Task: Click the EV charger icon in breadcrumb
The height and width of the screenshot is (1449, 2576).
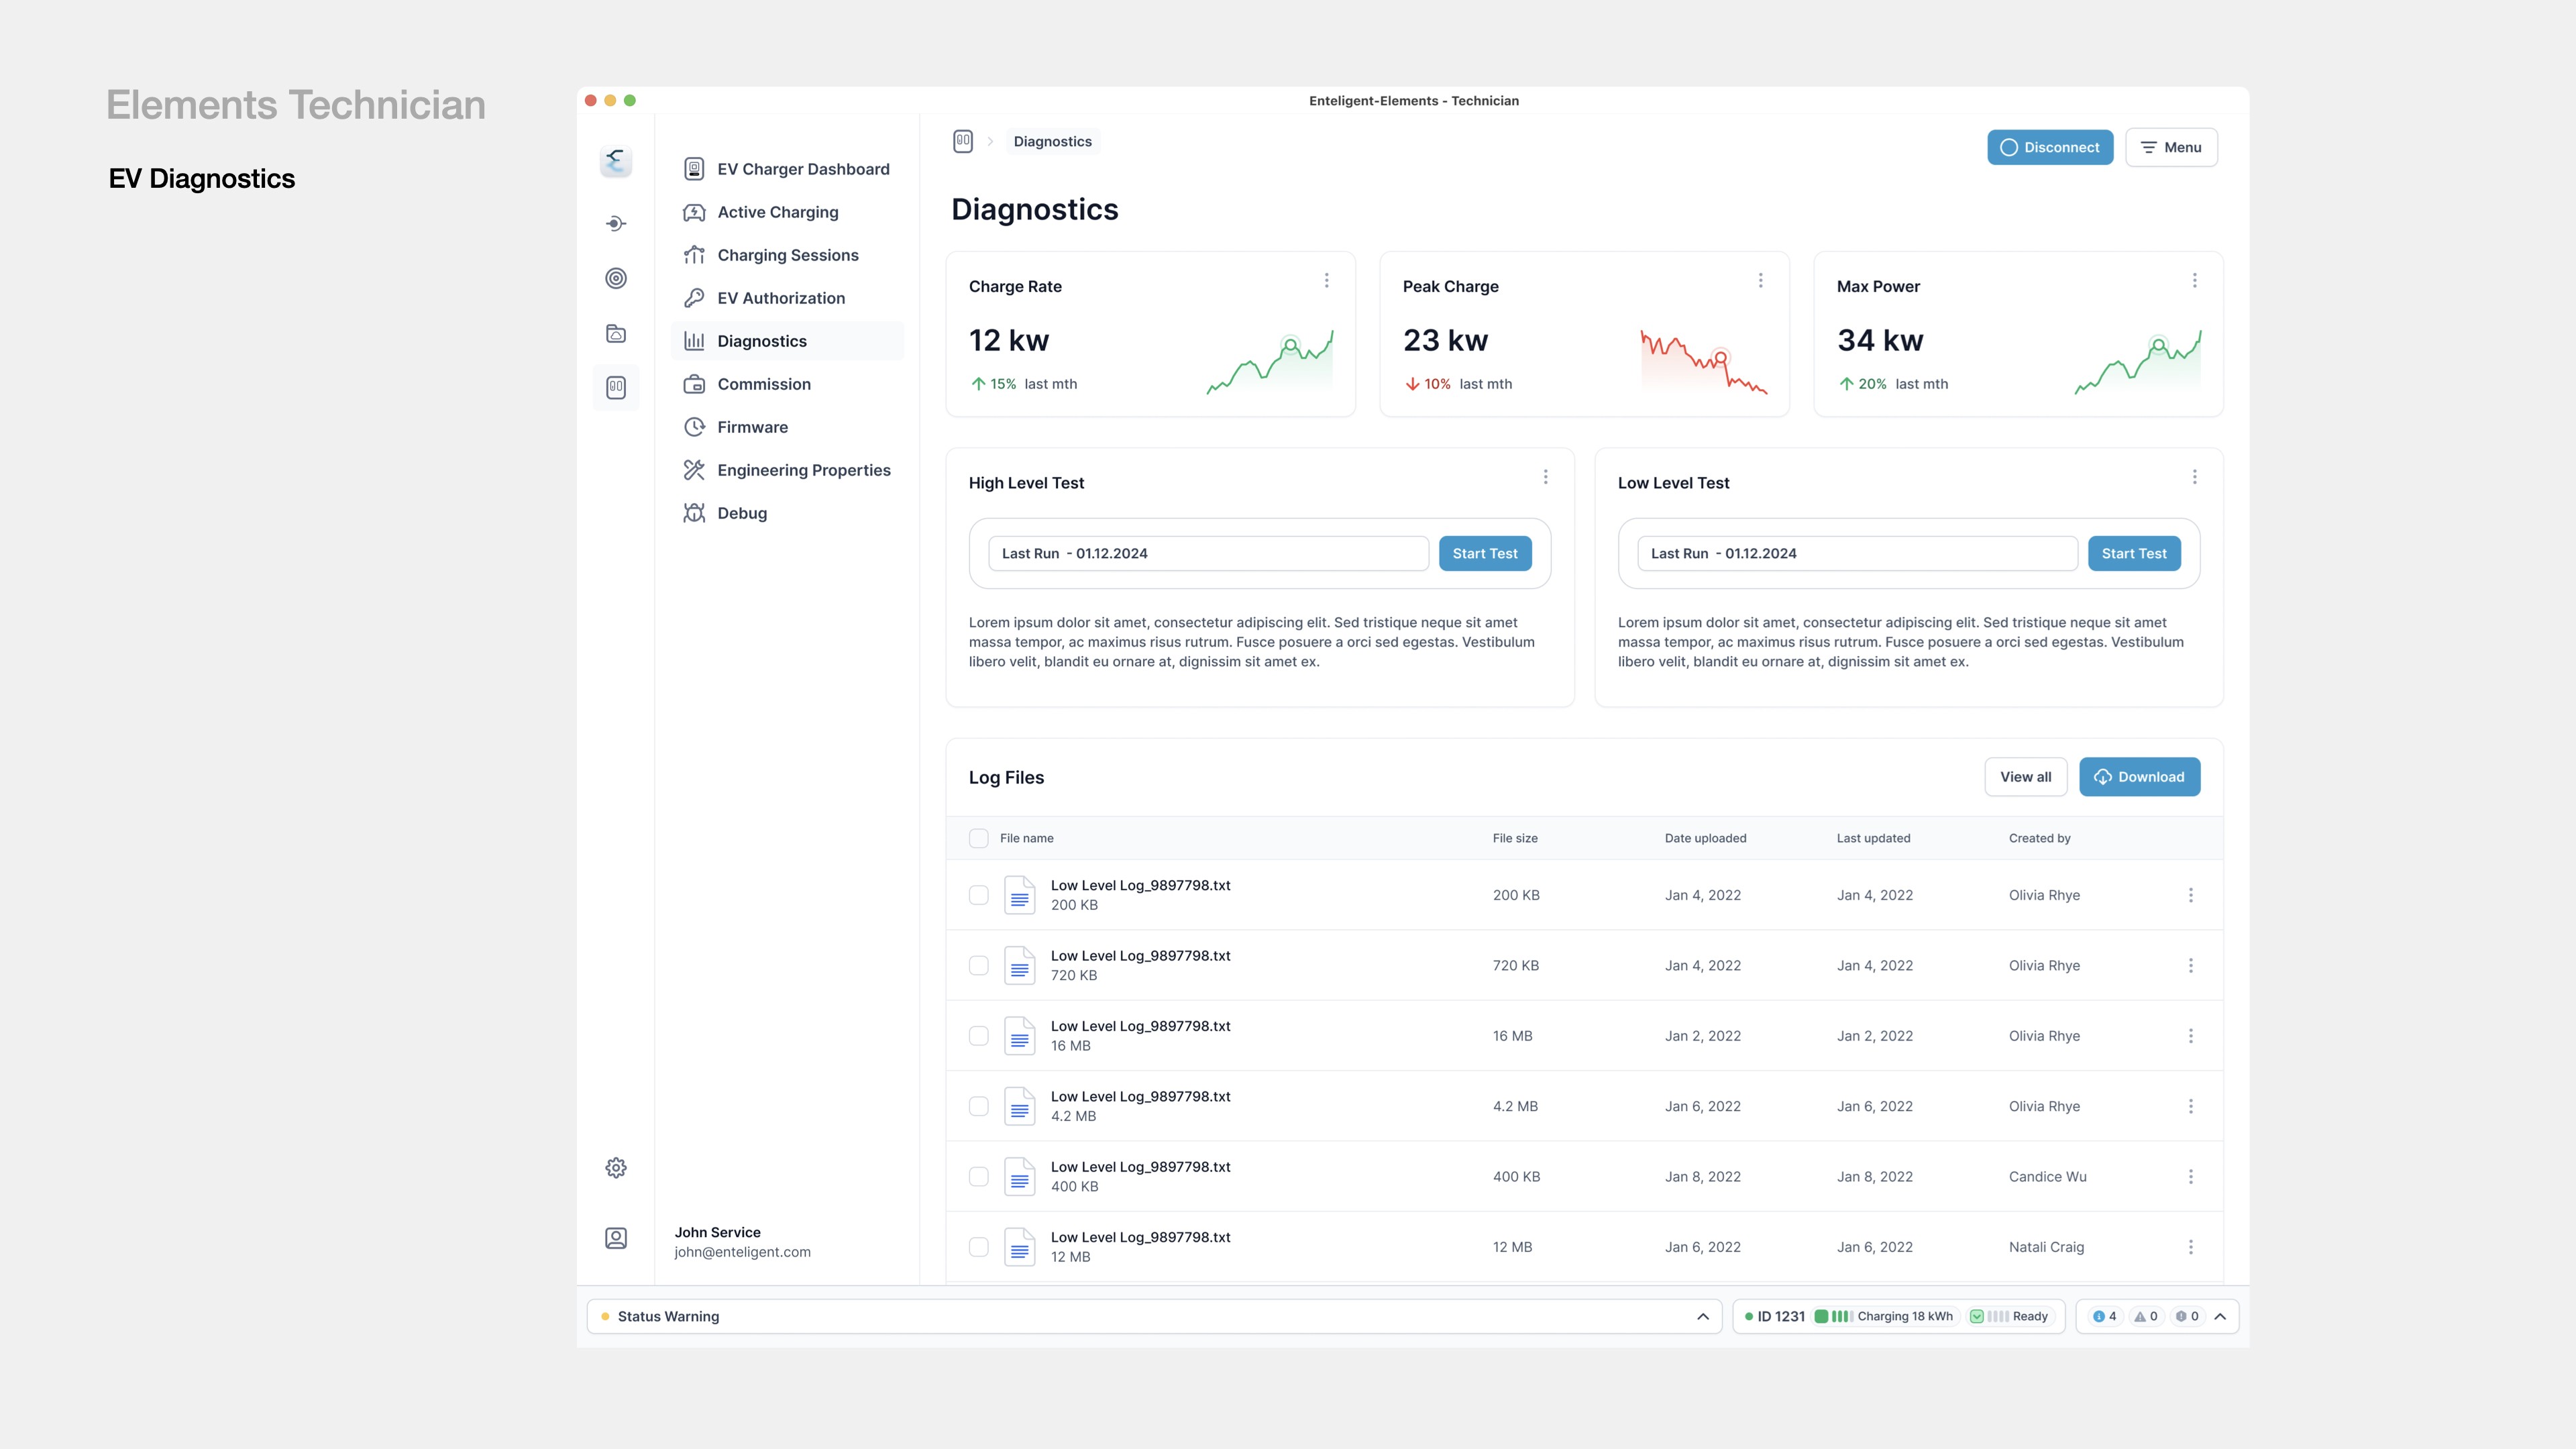Action: [962, 141]
